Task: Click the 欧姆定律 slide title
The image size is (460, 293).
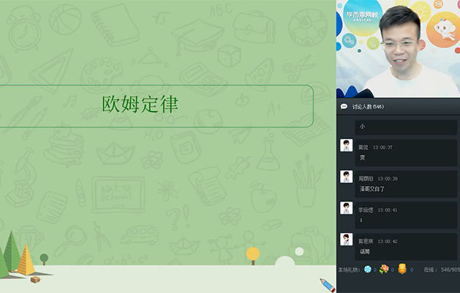Action: coord(140,104)
